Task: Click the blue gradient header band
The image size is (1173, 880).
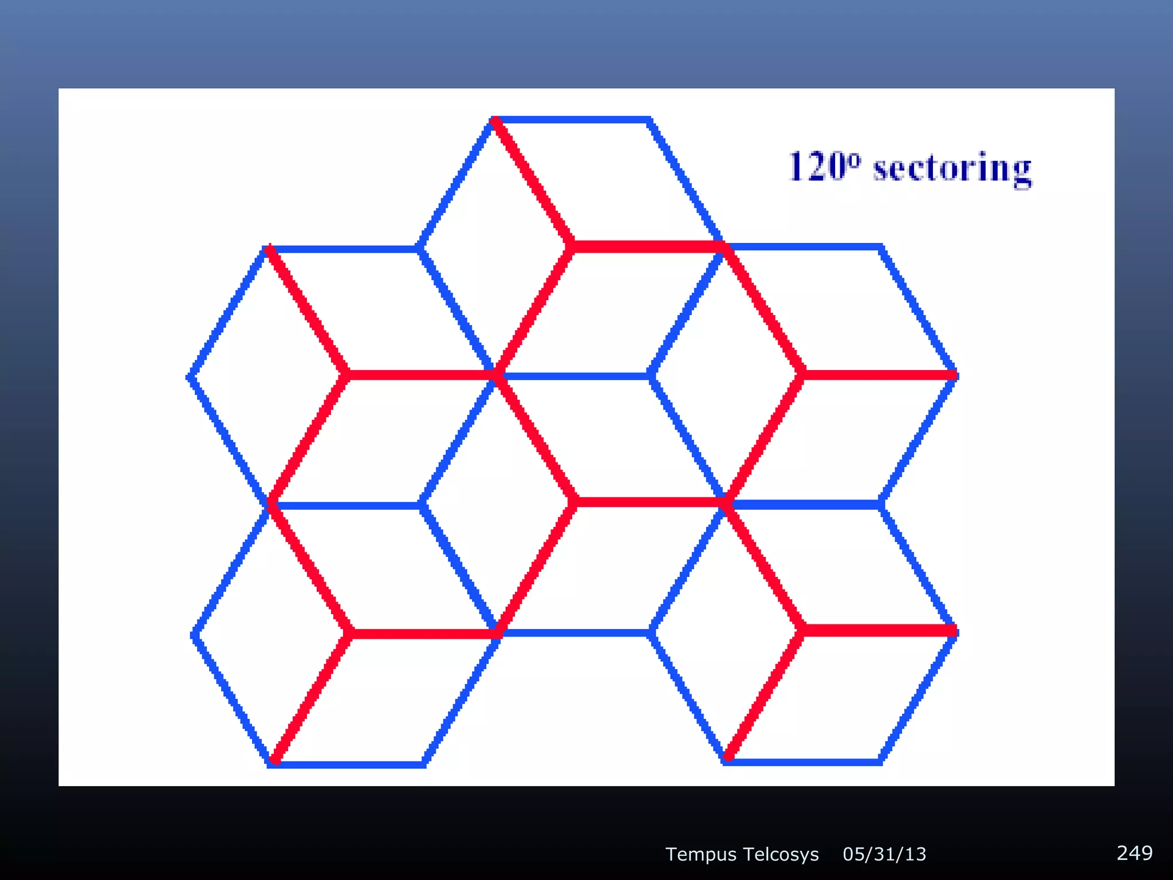Action: coord(586,43)
